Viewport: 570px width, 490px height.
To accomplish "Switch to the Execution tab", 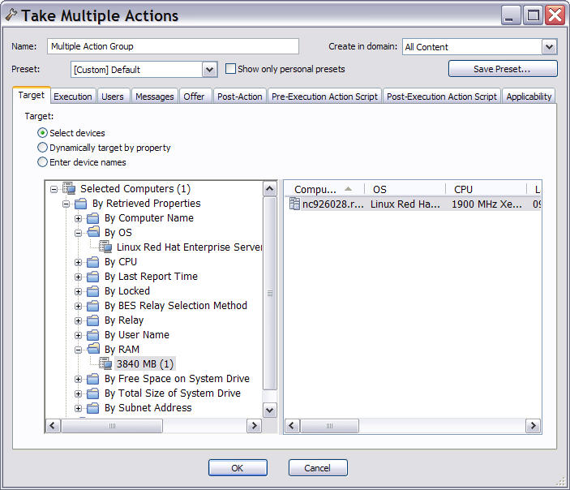I will tap(73, 97).
